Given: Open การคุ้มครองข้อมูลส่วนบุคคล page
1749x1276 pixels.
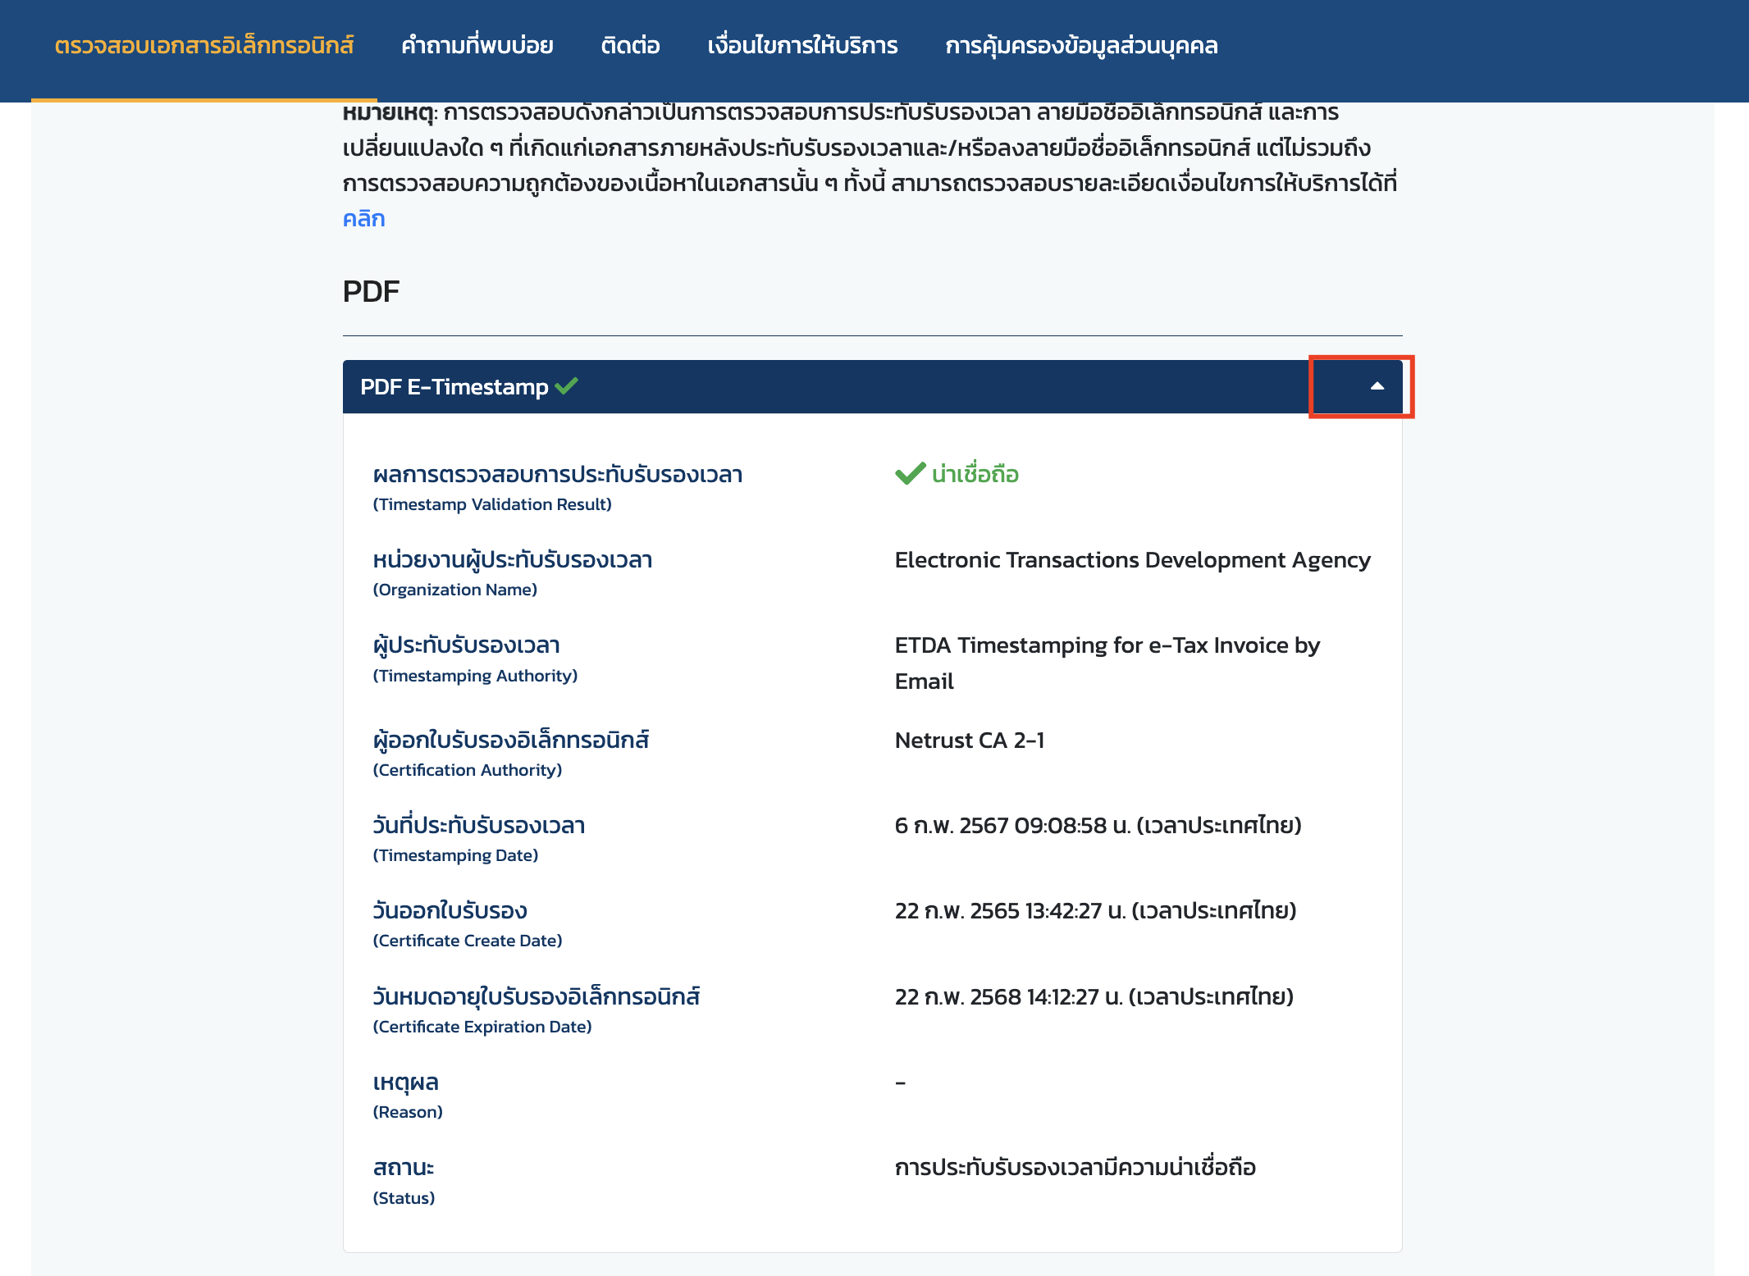Looking at the screenshot, I should pyautogui.click(x=1081, y=45).
